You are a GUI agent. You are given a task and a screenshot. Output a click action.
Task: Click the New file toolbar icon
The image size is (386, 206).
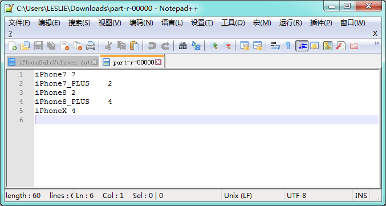click(12, 46)
